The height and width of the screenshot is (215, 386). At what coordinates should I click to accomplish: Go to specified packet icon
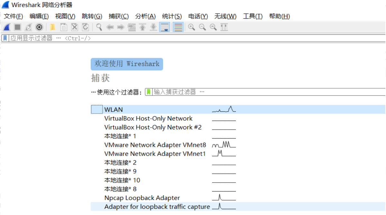point(132,27)
